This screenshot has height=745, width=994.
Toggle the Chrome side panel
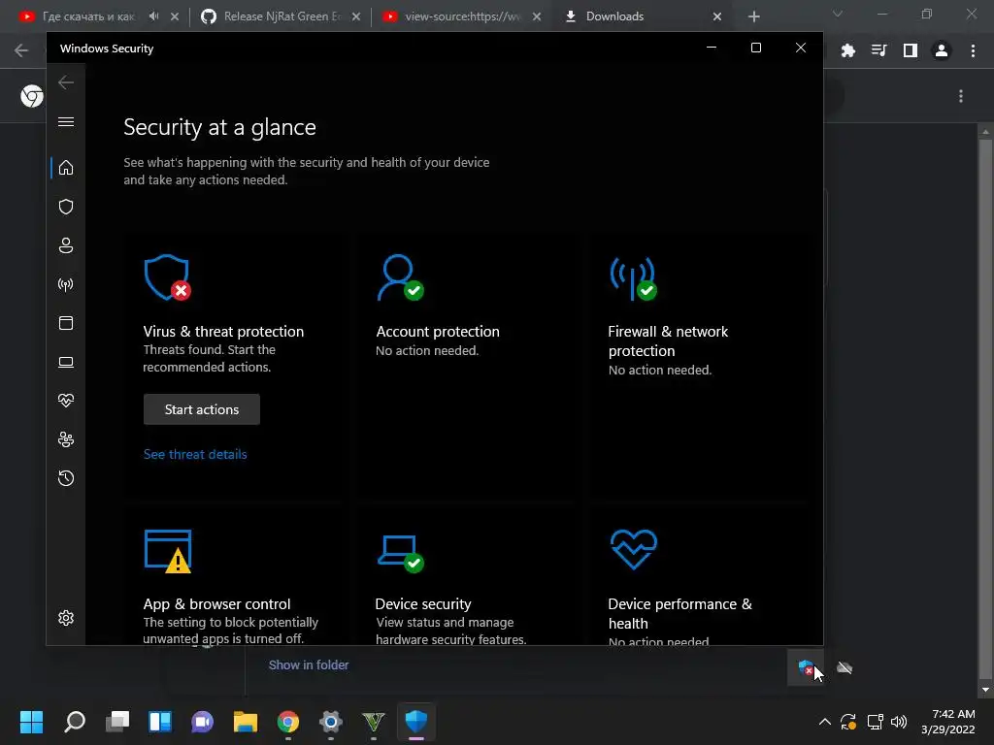(911, 50)
